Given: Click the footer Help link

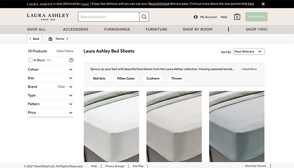Looking at the screenshot, I should coord(94,166).
